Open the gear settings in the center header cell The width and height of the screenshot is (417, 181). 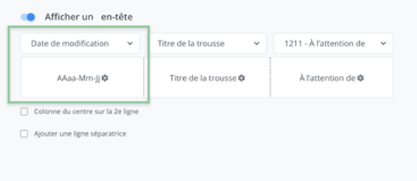click(x=242, y=78)
